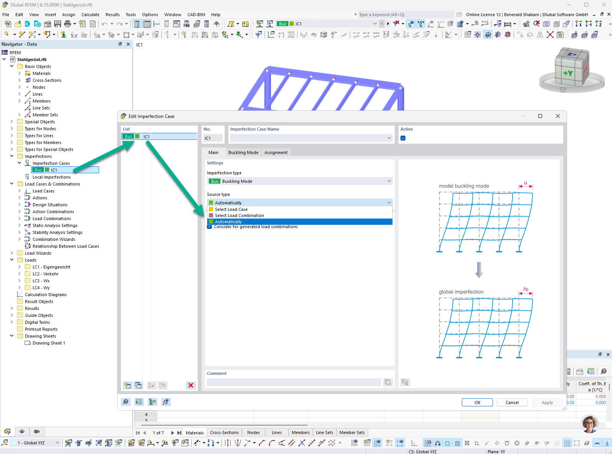Toggle Consider for generated load combinations checkbox
This screenshot has height=454, width=612.
210,227
